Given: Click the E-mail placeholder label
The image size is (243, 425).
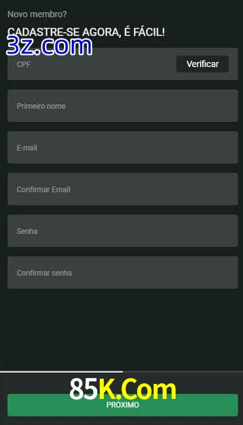Looking at the screenshot, I should click(27, 148).
